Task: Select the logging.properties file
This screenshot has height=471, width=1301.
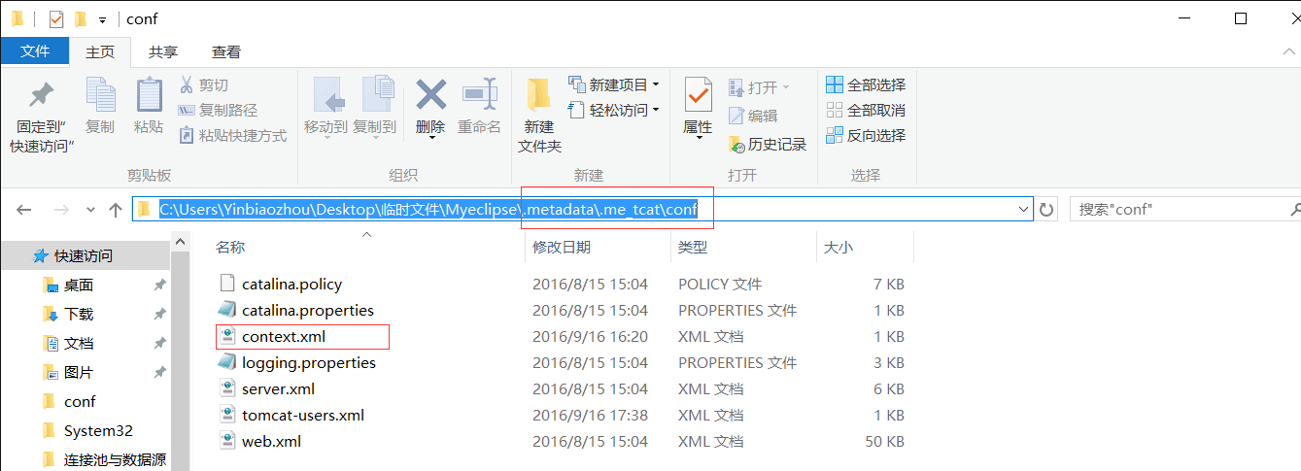Action: pos(309,362)
